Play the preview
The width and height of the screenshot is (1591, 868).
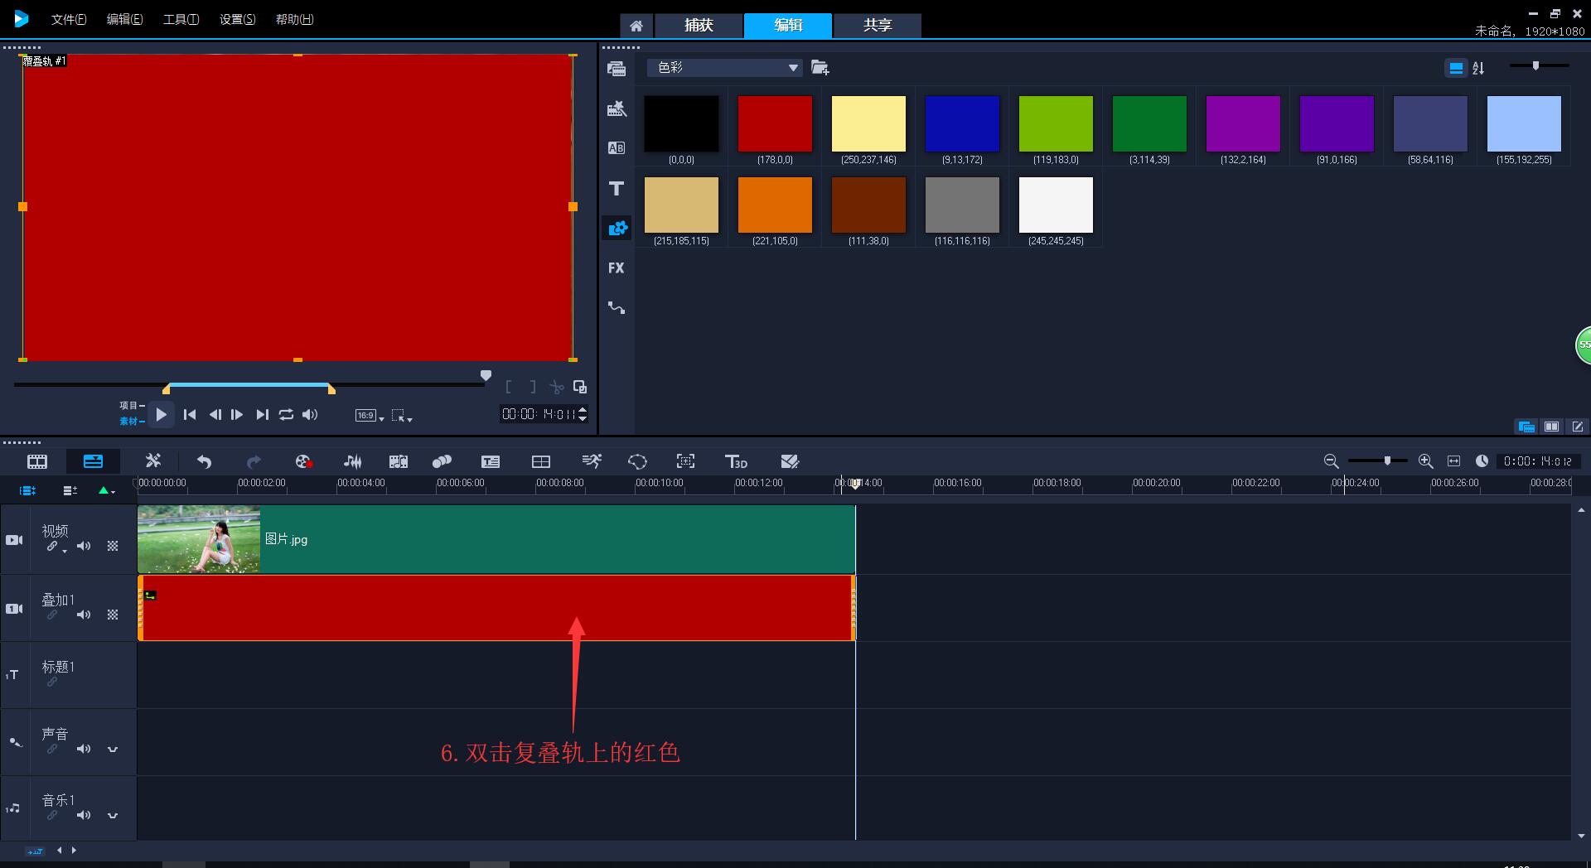(x=162, y=414)
